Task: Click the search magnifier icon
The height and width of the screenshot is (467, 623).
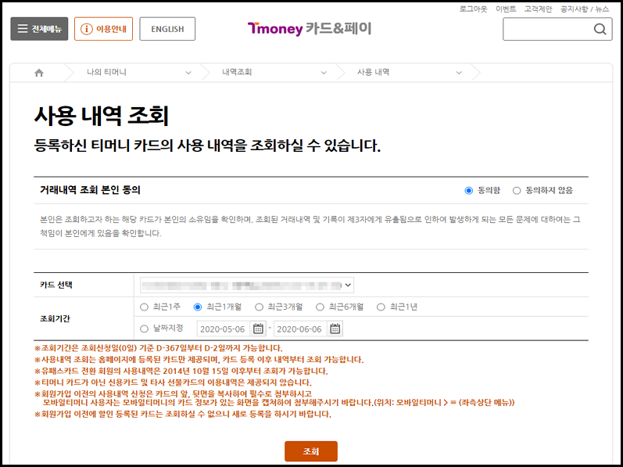Action: click(600, 29)
